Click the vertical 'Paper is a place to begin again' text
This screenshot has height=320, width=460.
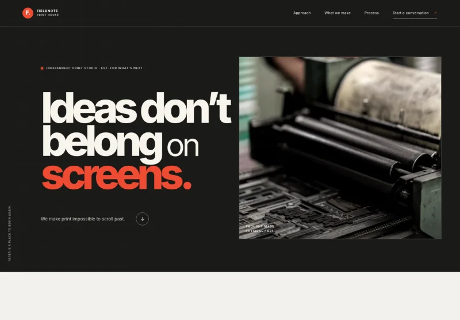coord(9,234)
